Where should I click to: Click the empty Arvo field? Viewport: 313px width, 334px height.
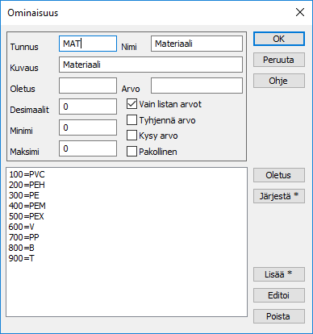[197, 86]
